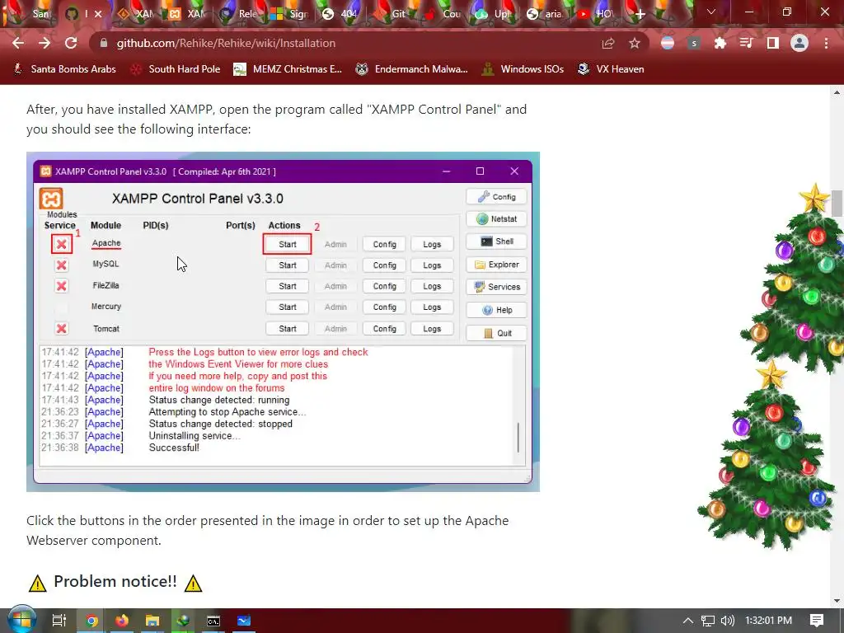Switch to the XAM tab with diamond favicon

(134, 14)
